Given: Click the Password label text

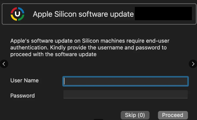Looking at the screenshot, I should pos(22,96).
